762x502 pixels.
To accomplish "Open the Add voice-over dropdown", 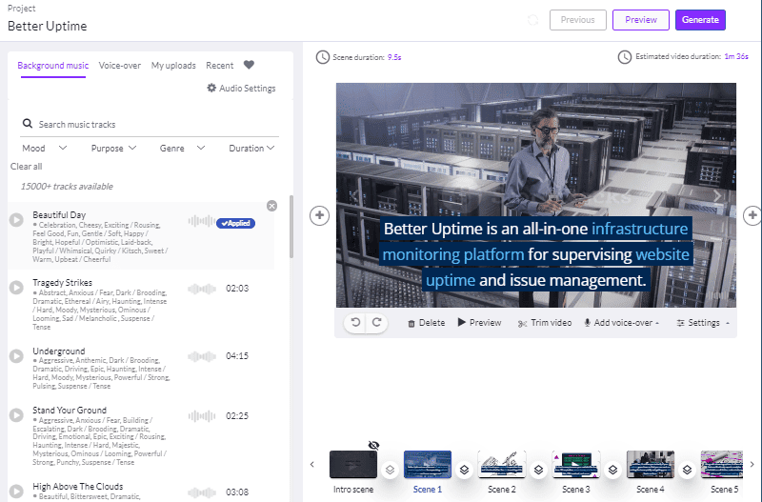I will pyautogui.click(x=622, y=323).
